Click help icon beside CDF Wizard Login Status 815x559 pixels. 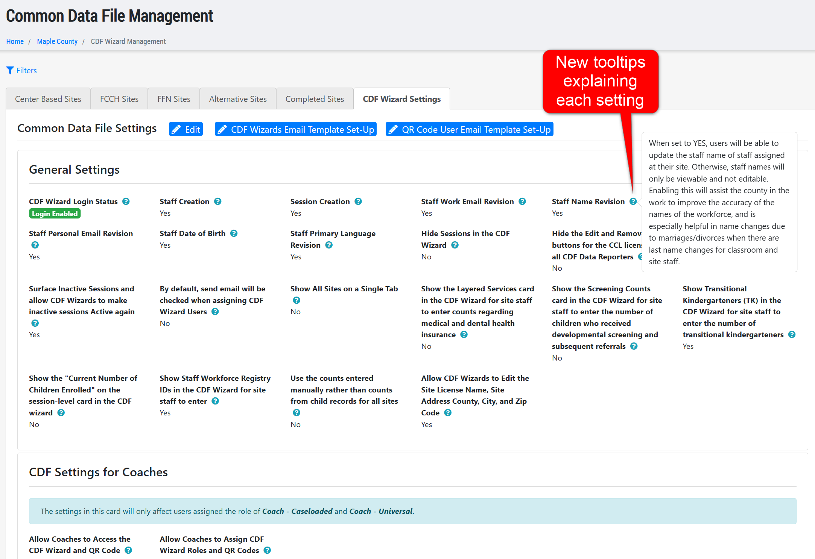pos(126,201)
